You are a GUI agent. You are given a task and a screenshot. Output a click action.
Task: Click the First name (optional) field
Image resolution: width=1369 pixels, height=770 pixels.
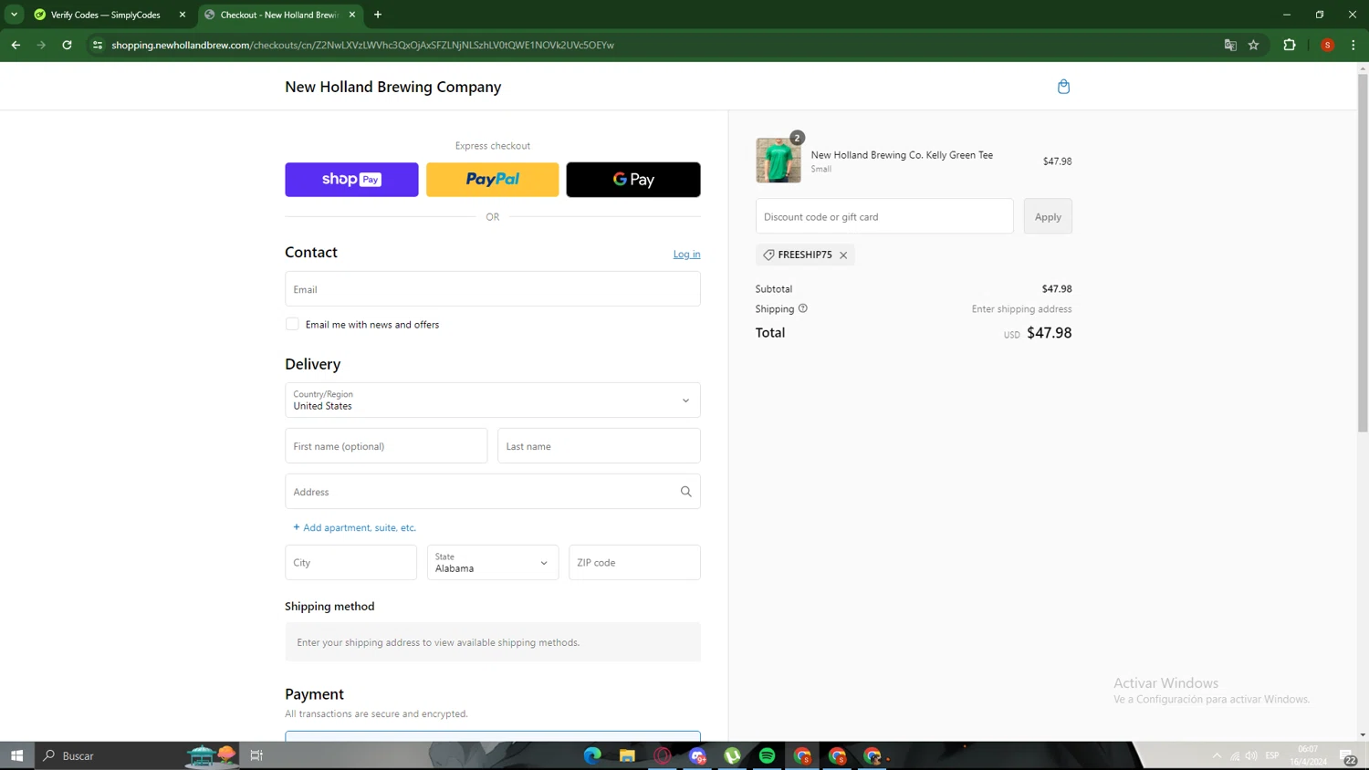(386, 446)
